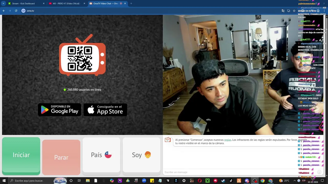The height and width of the screenshot is (184, 328).
Task: Open OBS Studio in taskbar
Action: pyautogui.click(x=255, y=181)
